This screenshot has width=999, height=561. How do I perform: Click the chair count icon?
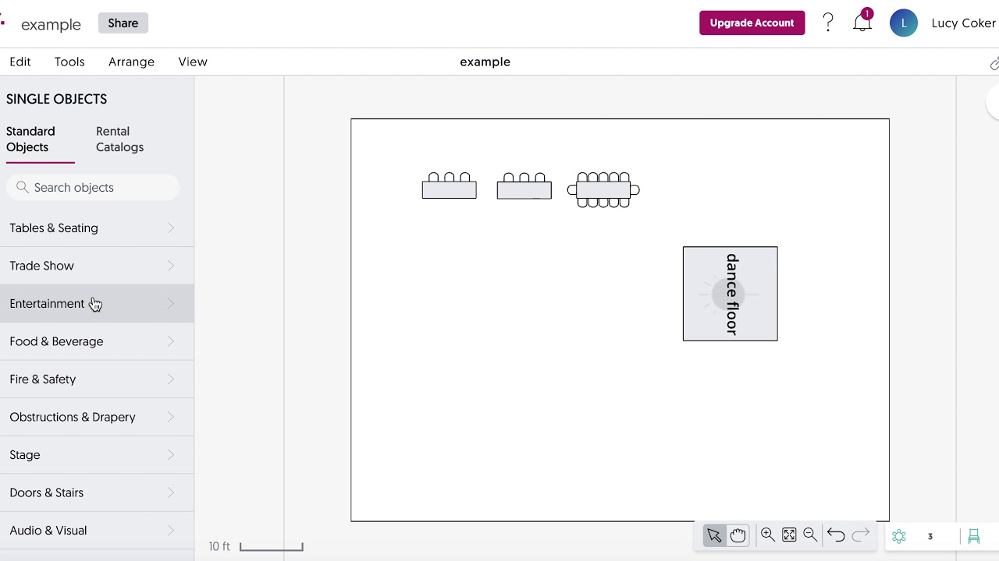coord(974,536)
